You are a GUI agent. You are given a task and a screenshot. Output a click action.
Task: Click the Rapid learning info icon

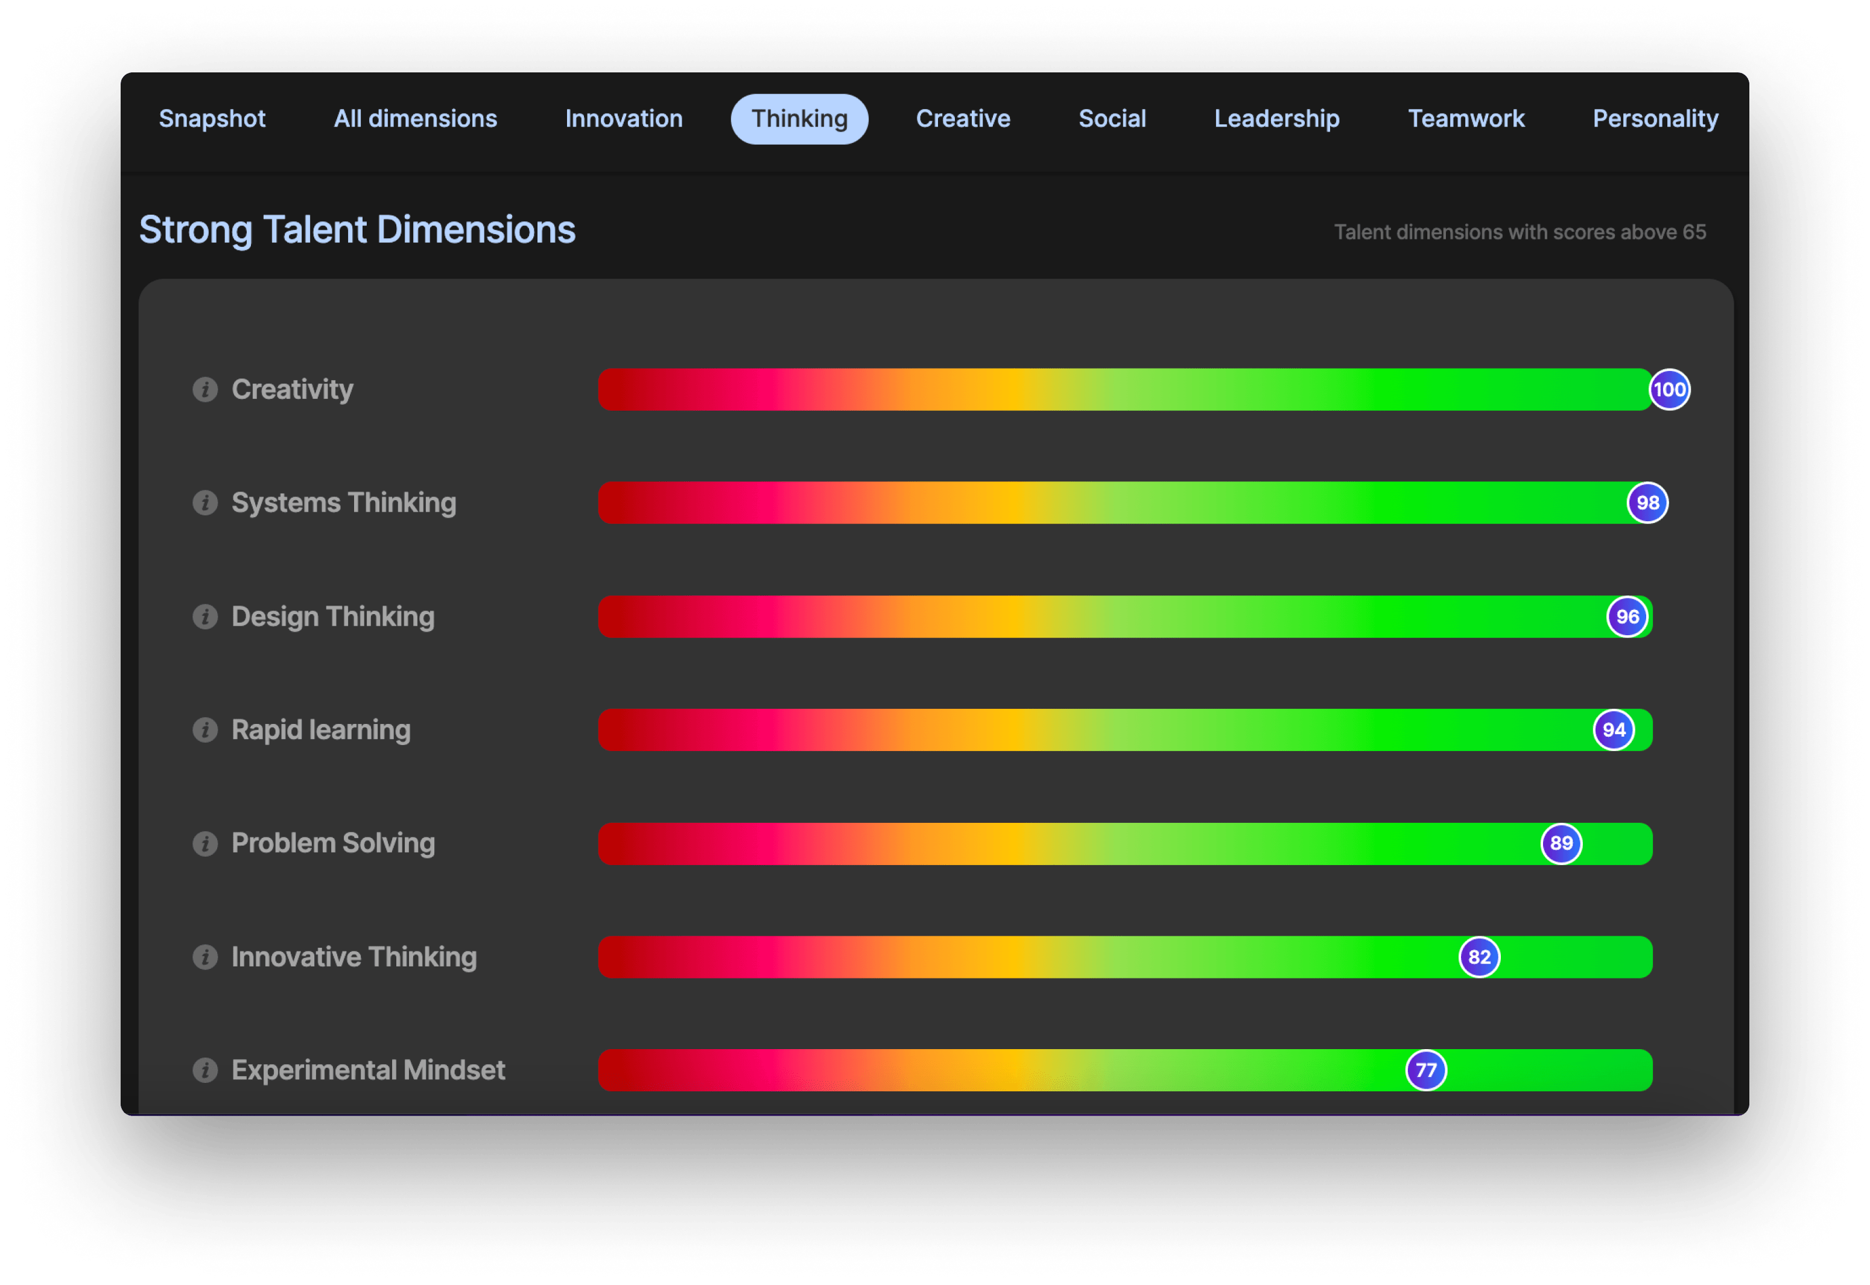pos(205,730)
